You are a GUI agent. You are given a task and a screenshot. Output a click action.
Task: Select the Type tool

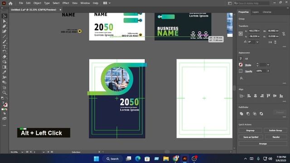[4, 47]
